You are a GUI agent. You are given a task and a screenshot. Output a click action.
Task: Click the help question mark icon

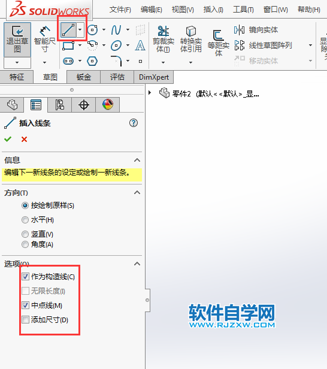tap(134, 123)
